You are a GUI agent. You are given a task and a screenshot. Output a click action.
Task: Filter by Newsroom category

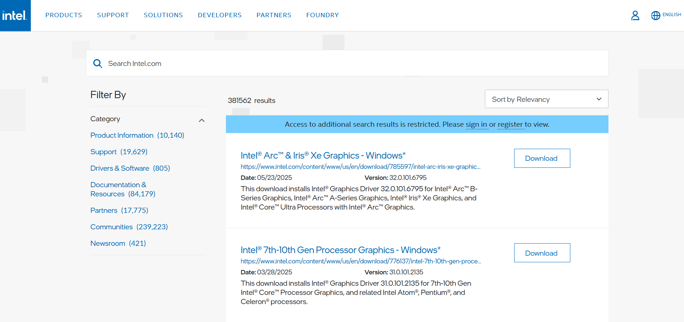click(x=118, y=243)
